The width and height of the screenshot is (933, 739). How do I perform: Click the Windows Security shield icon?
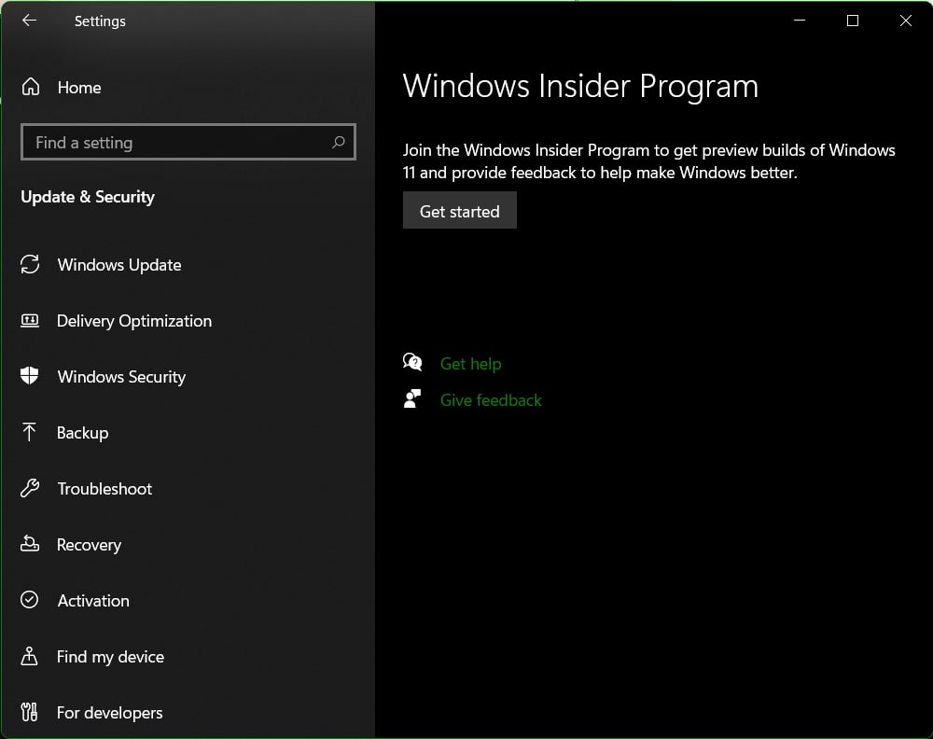click(29, 376)
